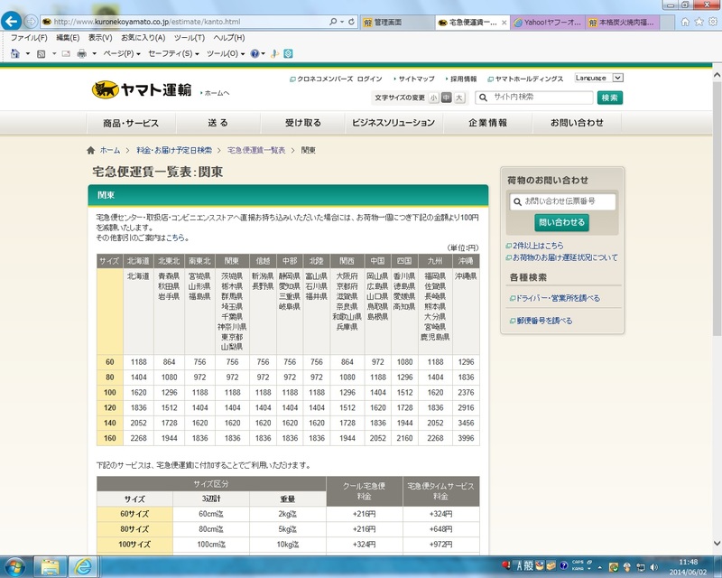Open the Home button dropdown arrow
722x578 pixels.
[28, 54]
